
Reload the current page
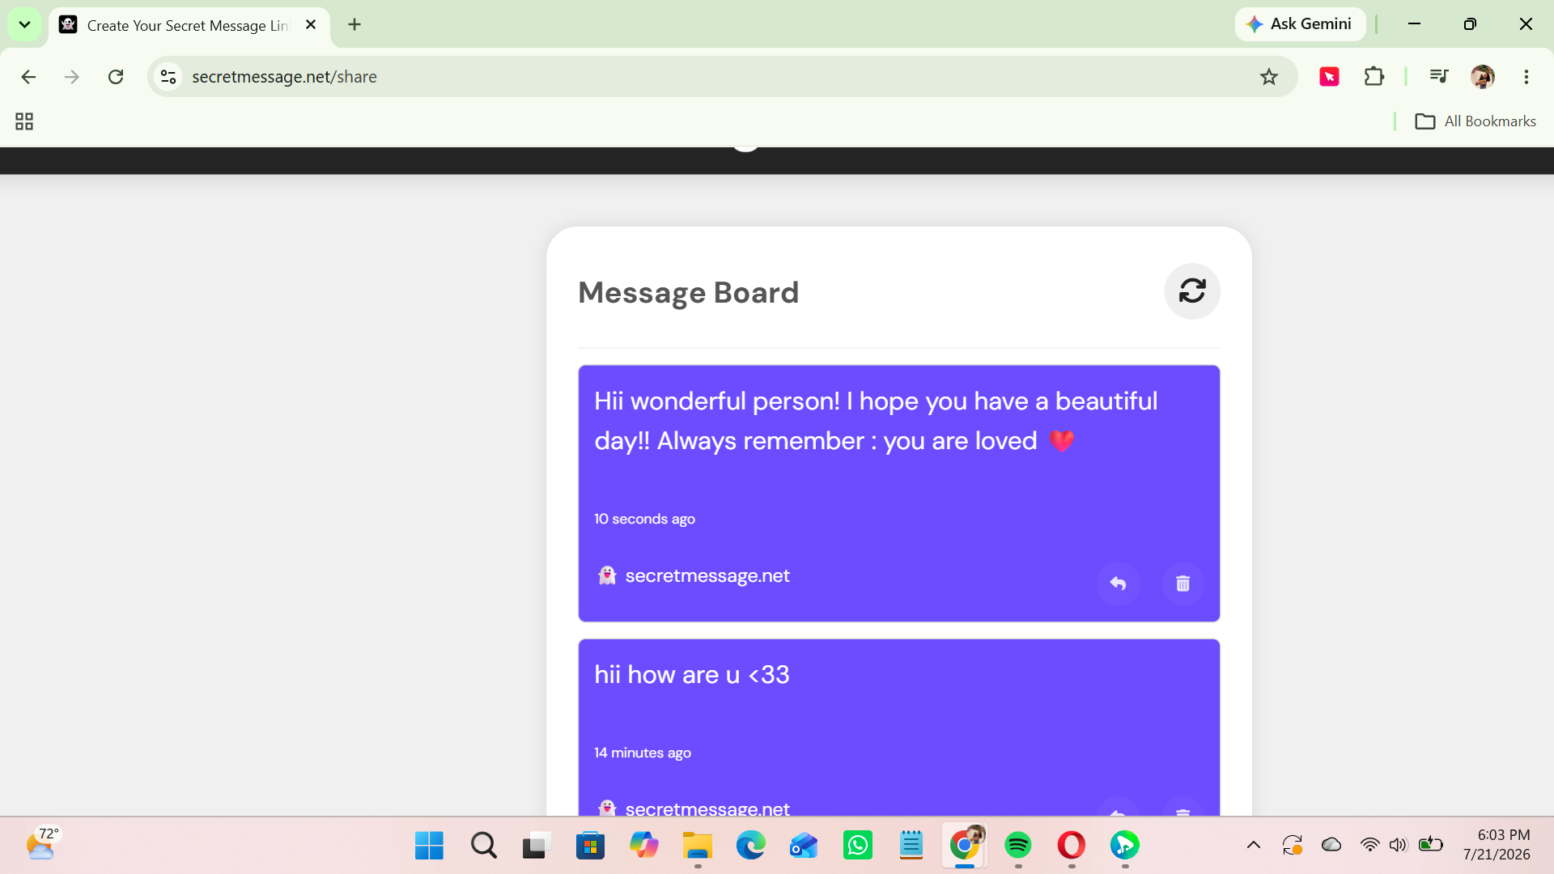[116, 77]
